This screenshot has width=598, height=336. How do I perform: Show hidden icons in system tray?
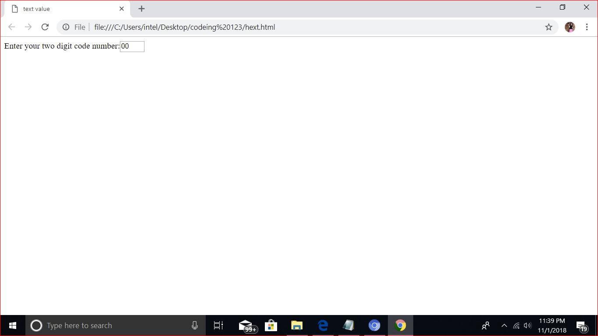(504, 325)
